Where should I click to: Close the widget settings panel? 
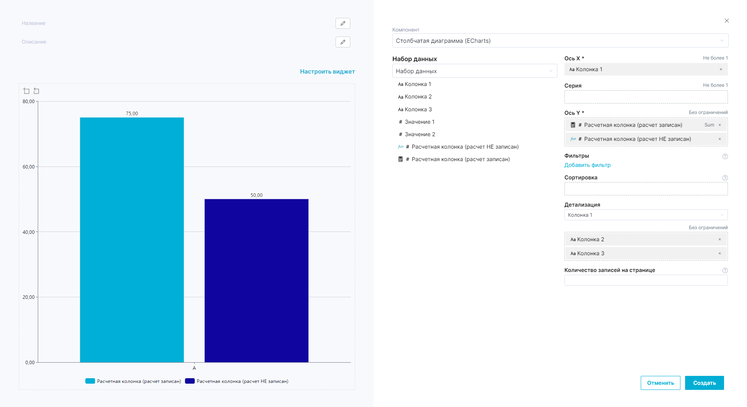click(x=726, y=21)
